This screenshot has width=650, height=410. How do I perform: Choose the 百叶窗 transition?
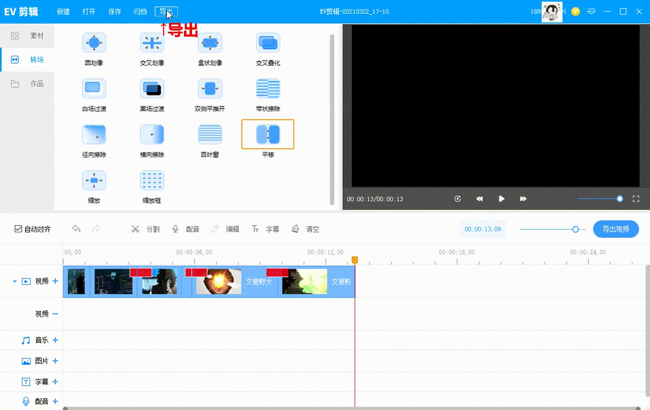coord(210,134)
